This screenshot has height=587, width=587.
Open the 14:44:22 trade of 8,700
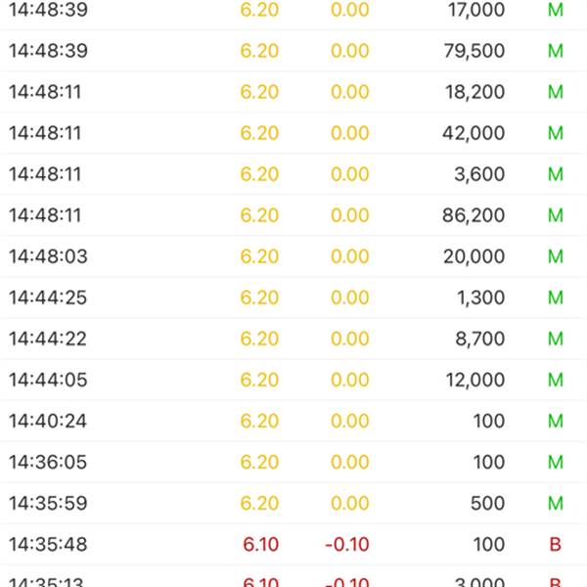point(293,339)
